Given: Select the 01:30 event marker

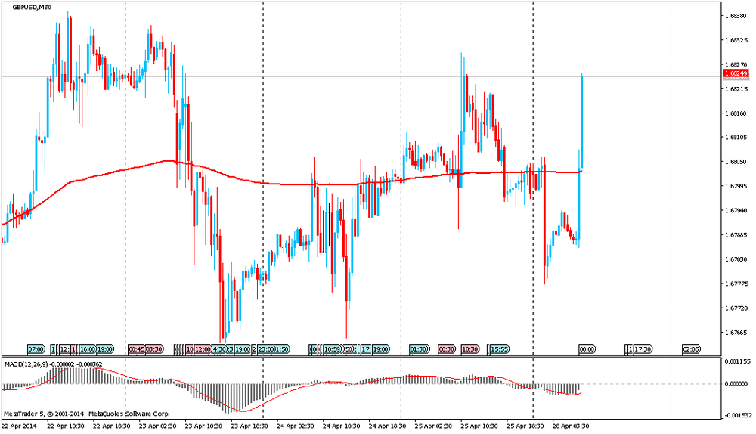Looking at the screenshot, I should (419, 349).
